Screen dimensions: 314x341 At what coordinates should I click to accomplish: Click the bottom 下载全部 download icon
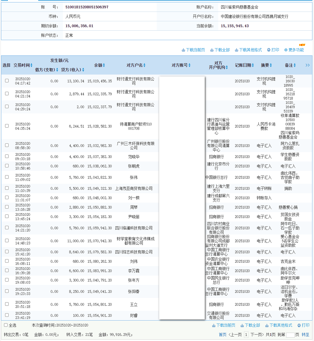click(242, 325)
